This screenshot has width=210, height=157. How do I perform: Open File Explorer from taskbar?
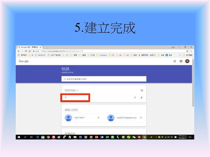75,137
